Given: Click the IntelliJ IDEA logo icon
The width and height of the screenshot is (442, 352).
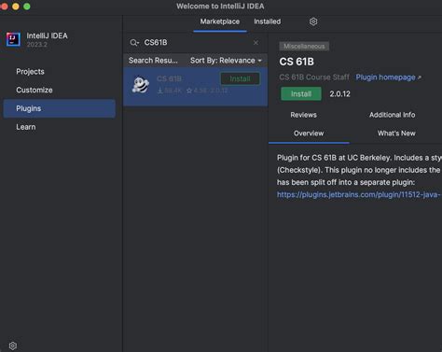Looking at the screenshot, I should pyautogui.click(x=13, y=39).
